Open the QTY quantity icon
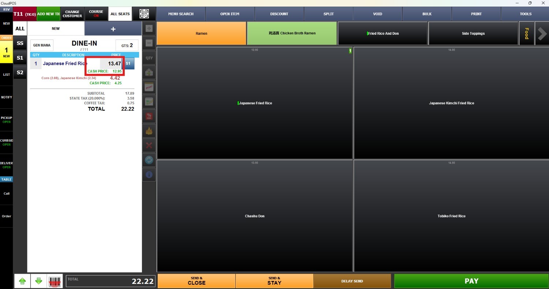The width and height of the screenshot is (549, 289). click(149, 58)
